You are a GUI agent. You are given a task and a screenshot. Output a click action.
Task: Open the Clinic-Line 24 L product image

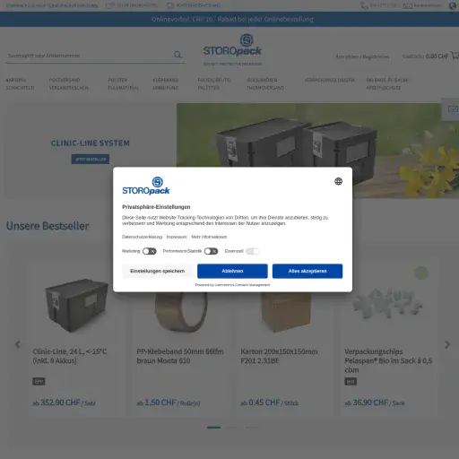tap(77, 306)
